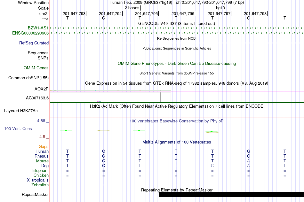Click the OMIM Genes track label
This screenshot has height=202, width=304.
[x=36, y=68]
